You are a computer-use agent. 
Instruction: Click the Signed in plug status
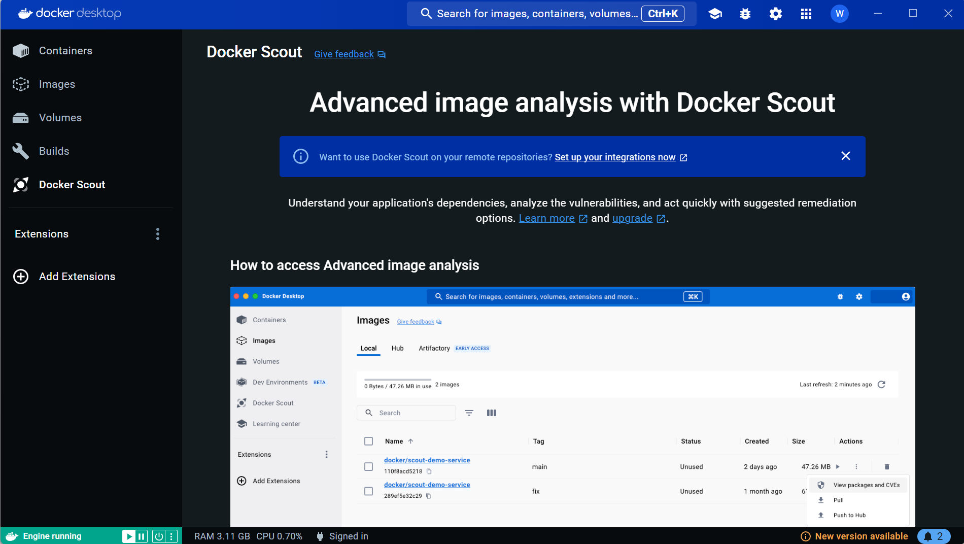click(x=342, y=536)
